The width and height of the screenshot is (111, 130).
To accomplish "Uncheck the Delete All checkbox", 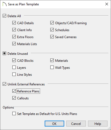I will pyautogui.click(x=5, y=16).
